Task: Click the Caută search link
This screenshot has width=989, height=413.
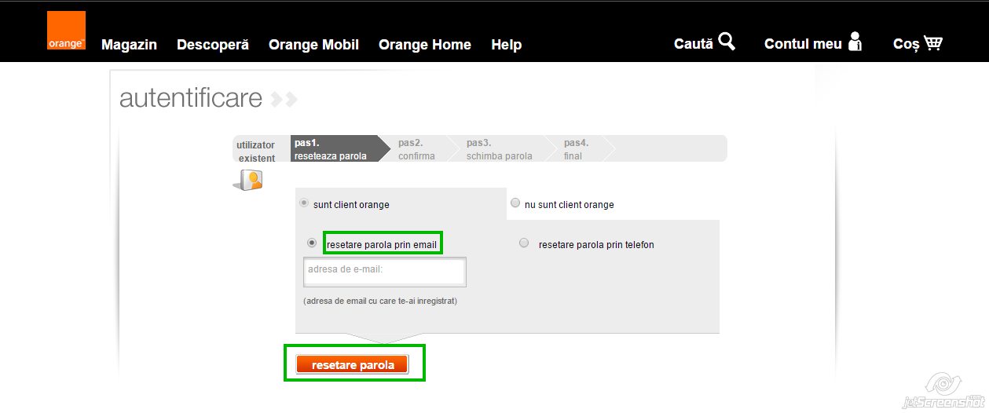Action: tap(693, 44)
